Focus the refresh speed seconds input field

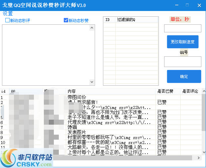point(183,28)
